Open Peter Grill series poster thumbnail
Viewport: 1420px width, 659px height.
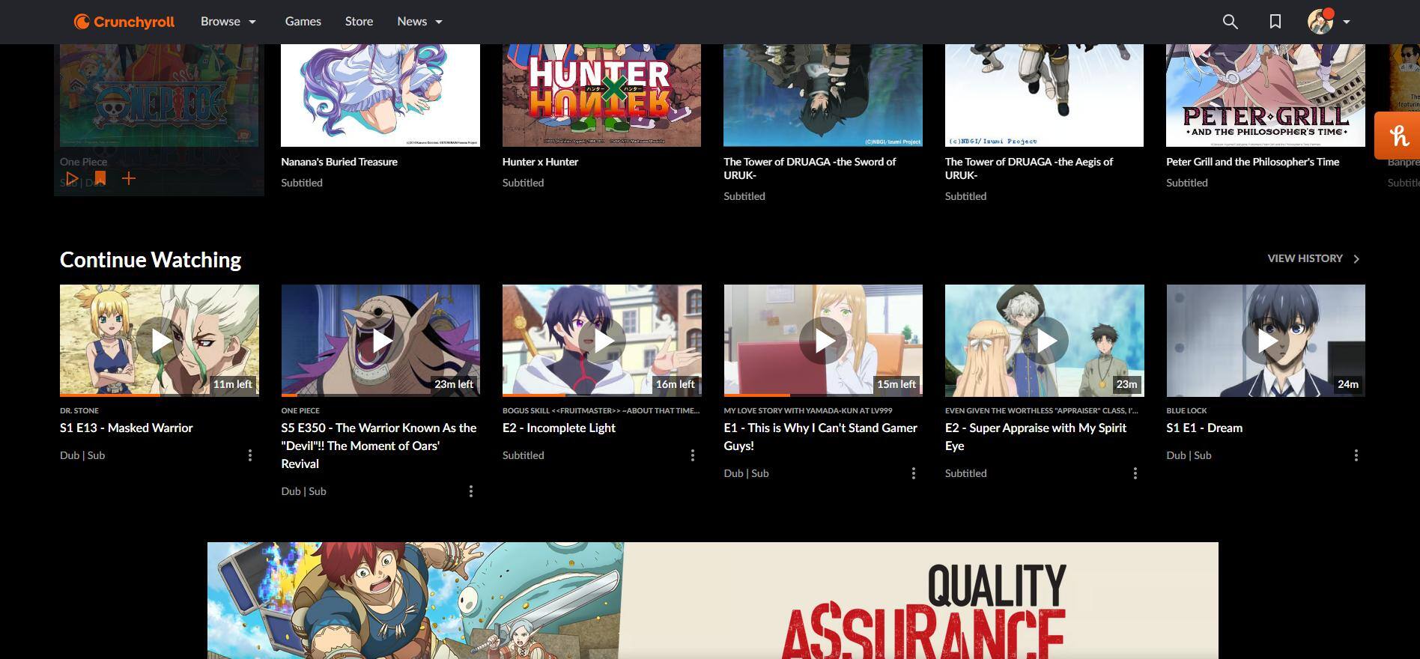point(1265,95)
